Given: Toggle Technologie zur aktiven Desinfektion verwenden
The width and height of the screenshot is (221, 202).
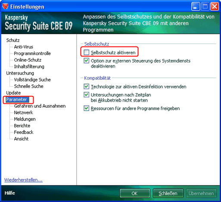Looking at the screenshot, I should coord(86,87).
